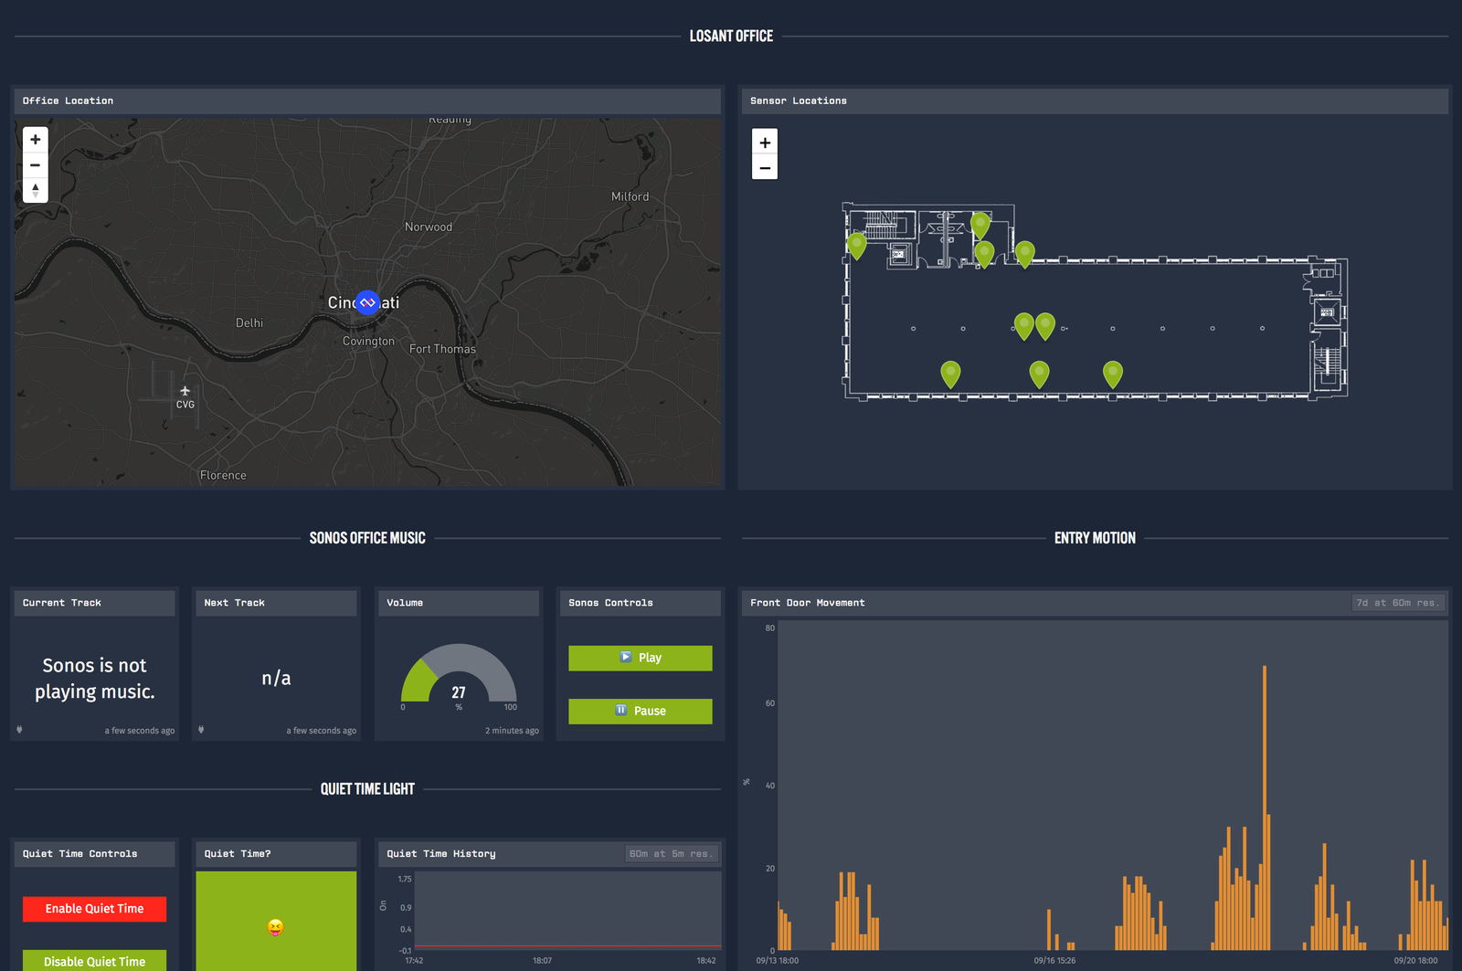Disable Quiet Time with the green button
Screen dimensions: 1462x971
coord(94,961)
